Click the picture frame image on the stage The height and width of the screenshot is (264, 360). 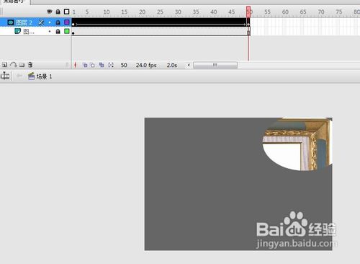pyautogui.click(x=297, y=144)
